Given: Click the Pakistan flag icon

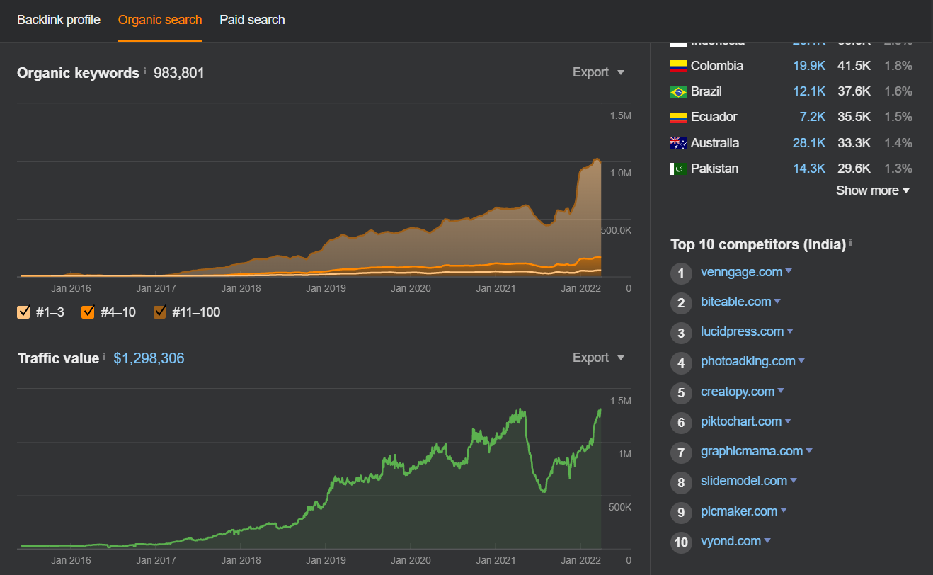Looking at the screenshot, I should tap(678, 169).
